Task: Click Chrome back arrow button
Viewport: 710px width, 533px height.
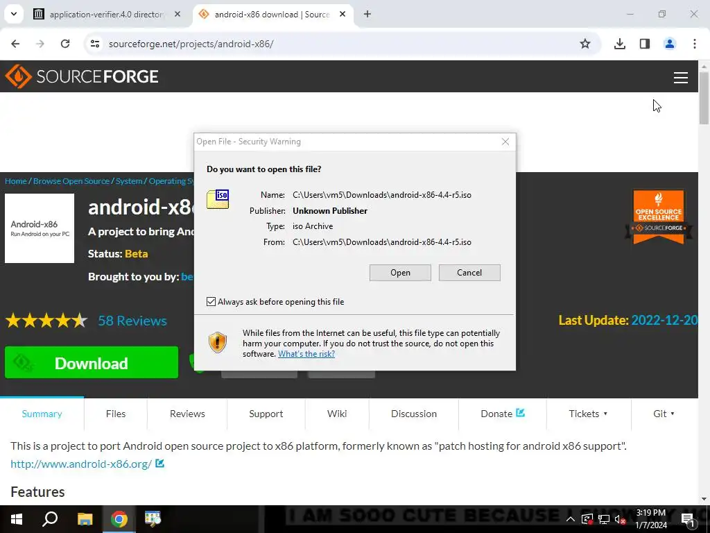Action: coord(15,44)
